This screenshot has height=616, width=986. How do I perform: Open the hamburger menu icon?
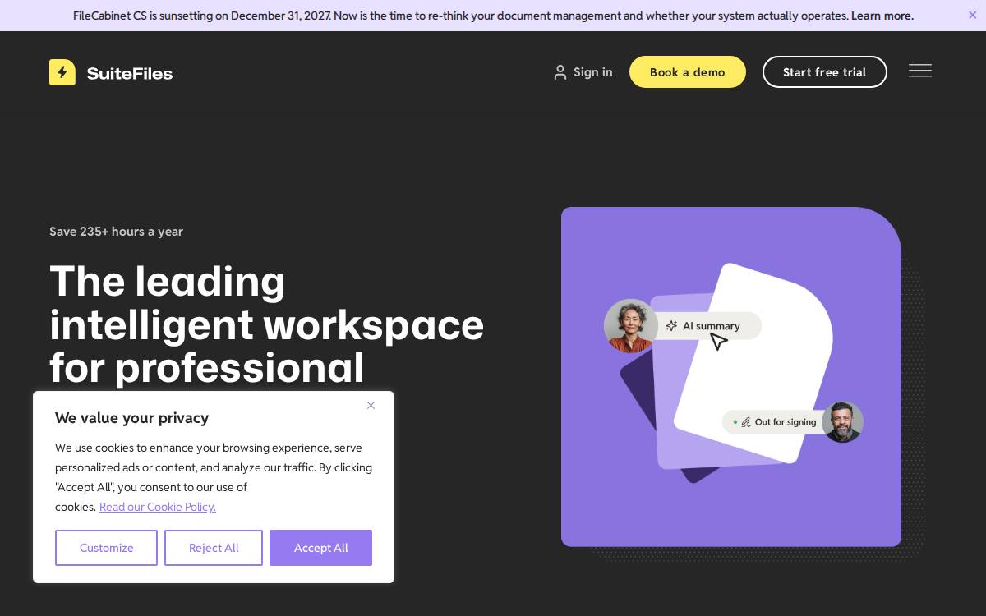920,71
